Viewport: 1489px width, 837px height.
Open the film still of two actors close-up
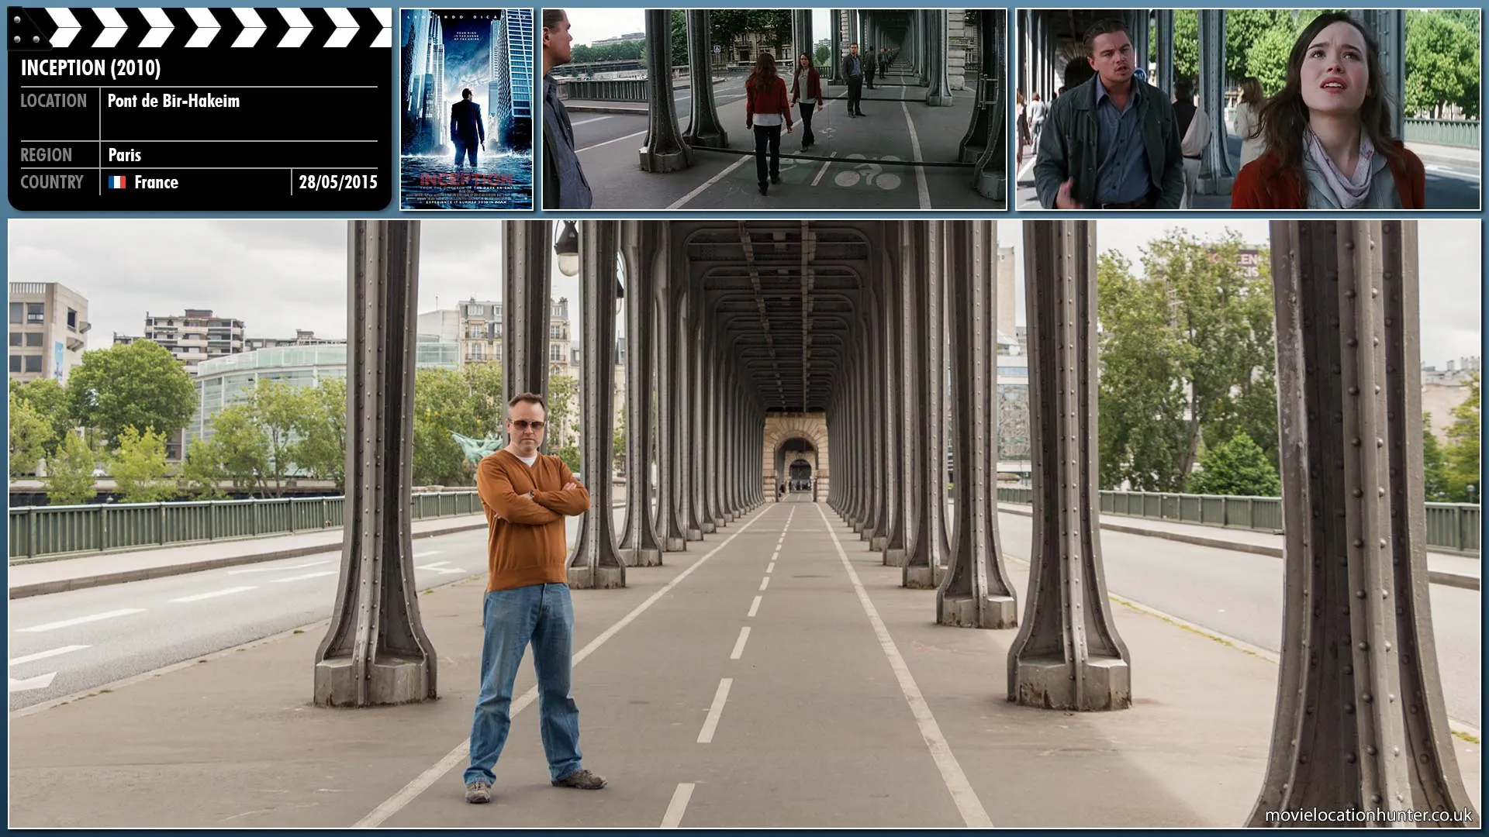(x=1248, y=109)
